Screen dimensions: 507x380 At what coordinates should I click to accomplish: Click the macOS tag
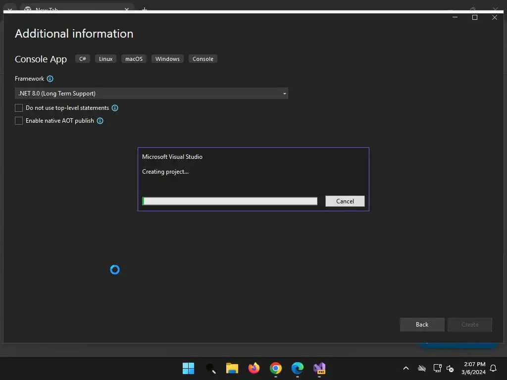coord(134,59)
